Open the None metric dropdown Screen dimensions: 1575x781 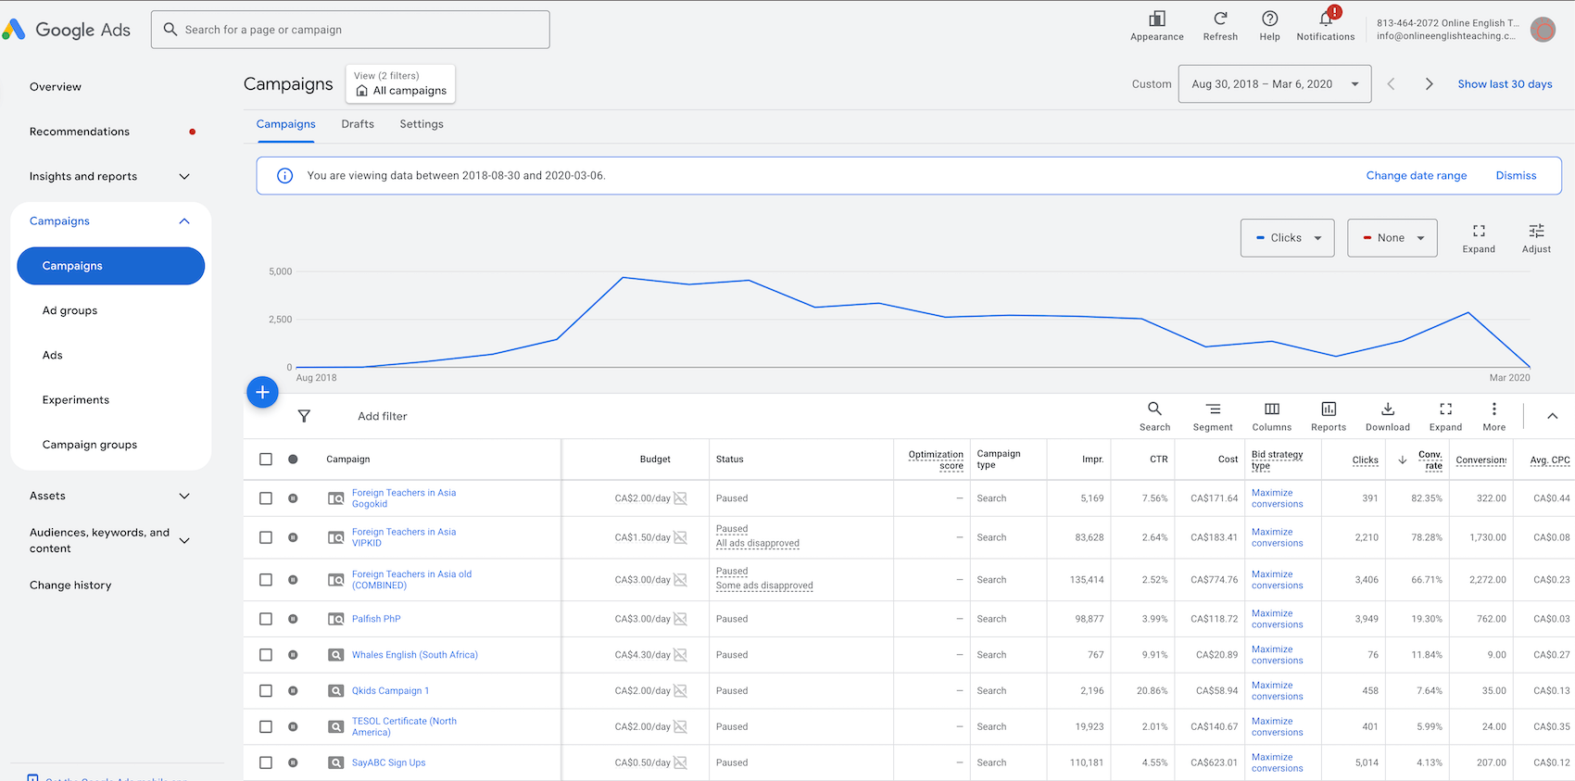1392,238
